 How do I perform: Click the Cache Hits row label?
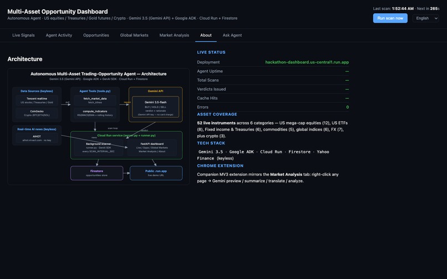(207, 98)
